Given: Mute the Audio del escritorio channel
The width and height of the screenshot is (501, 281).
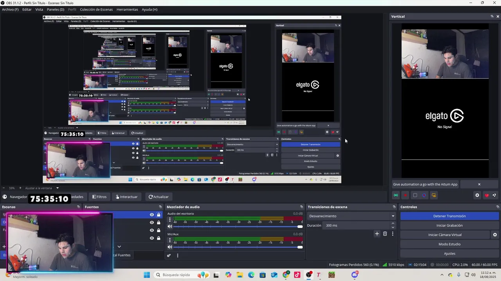Looking at the screenshot, I should pos(170,226).
